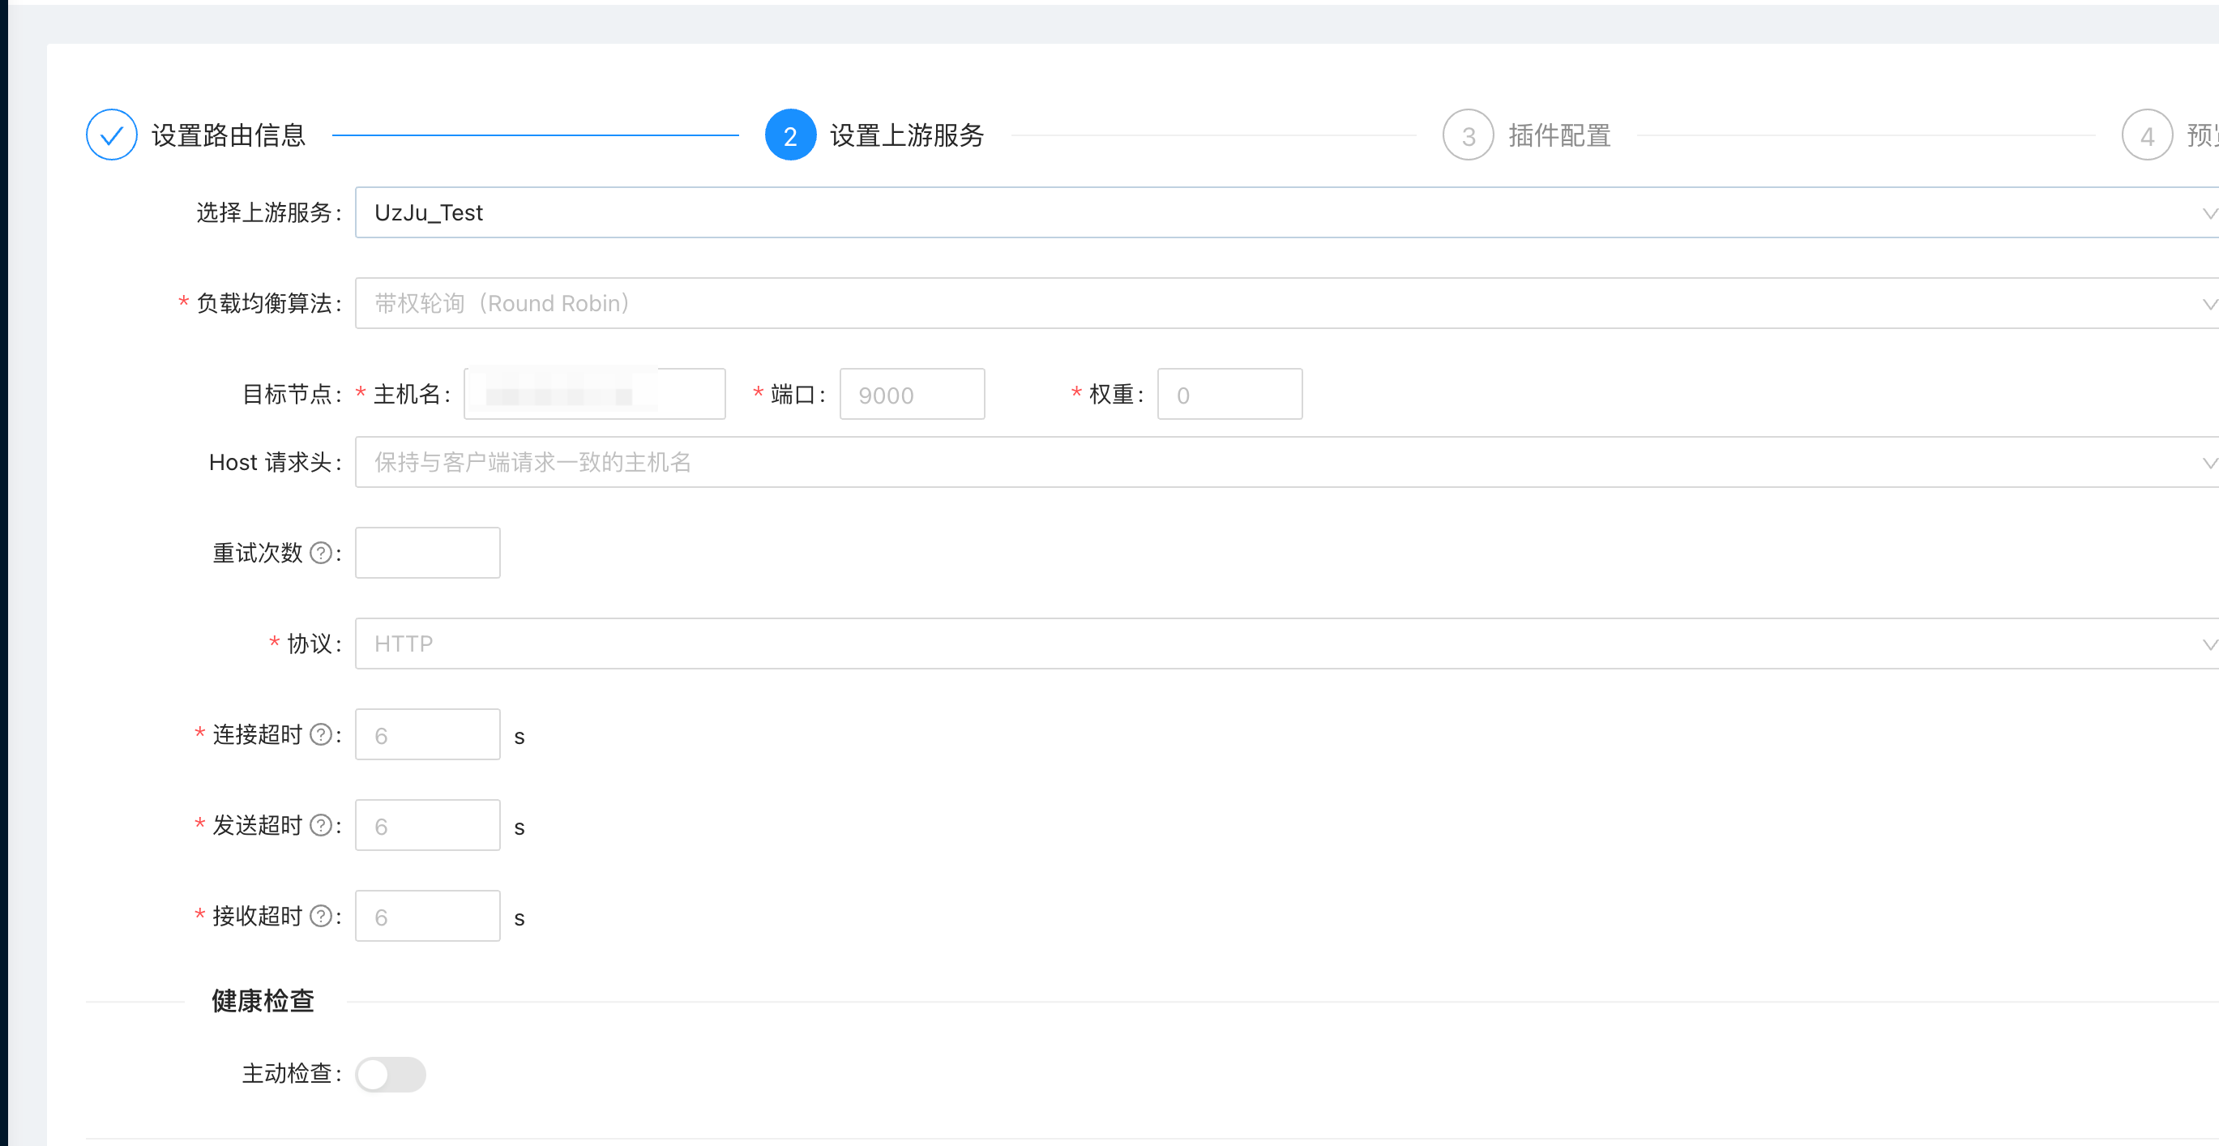This screenshot has height=1146, width=2219.
Task: Click the step 2 circle icon
Action: point(790,135)
